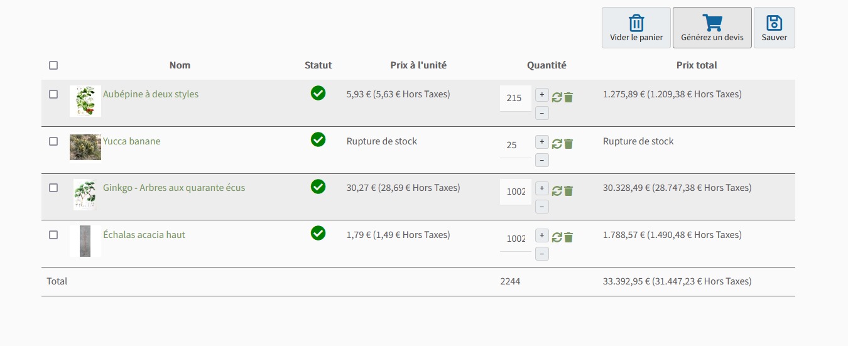Increment the Ginkgo quantity by one

point(542,188)
